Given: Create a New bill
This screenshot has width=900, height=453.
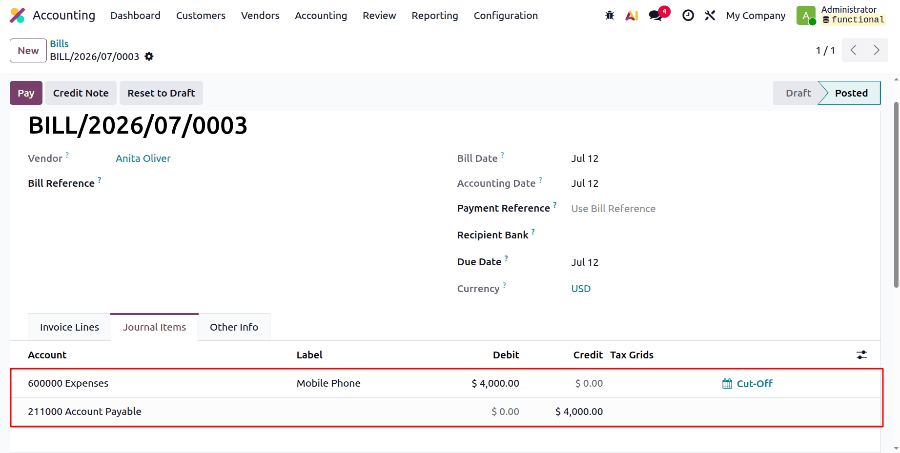Looking at the screenshot, I should point(28,51).
